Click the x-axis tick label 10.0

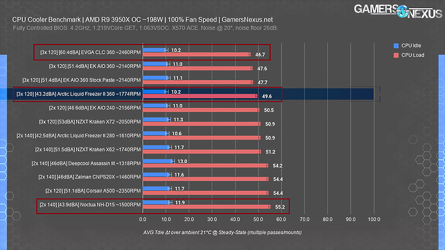point(166,219)
